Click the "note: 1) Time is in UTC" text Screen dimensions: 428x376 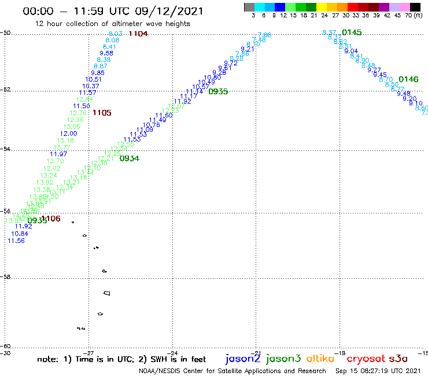(x=86, y=359)
